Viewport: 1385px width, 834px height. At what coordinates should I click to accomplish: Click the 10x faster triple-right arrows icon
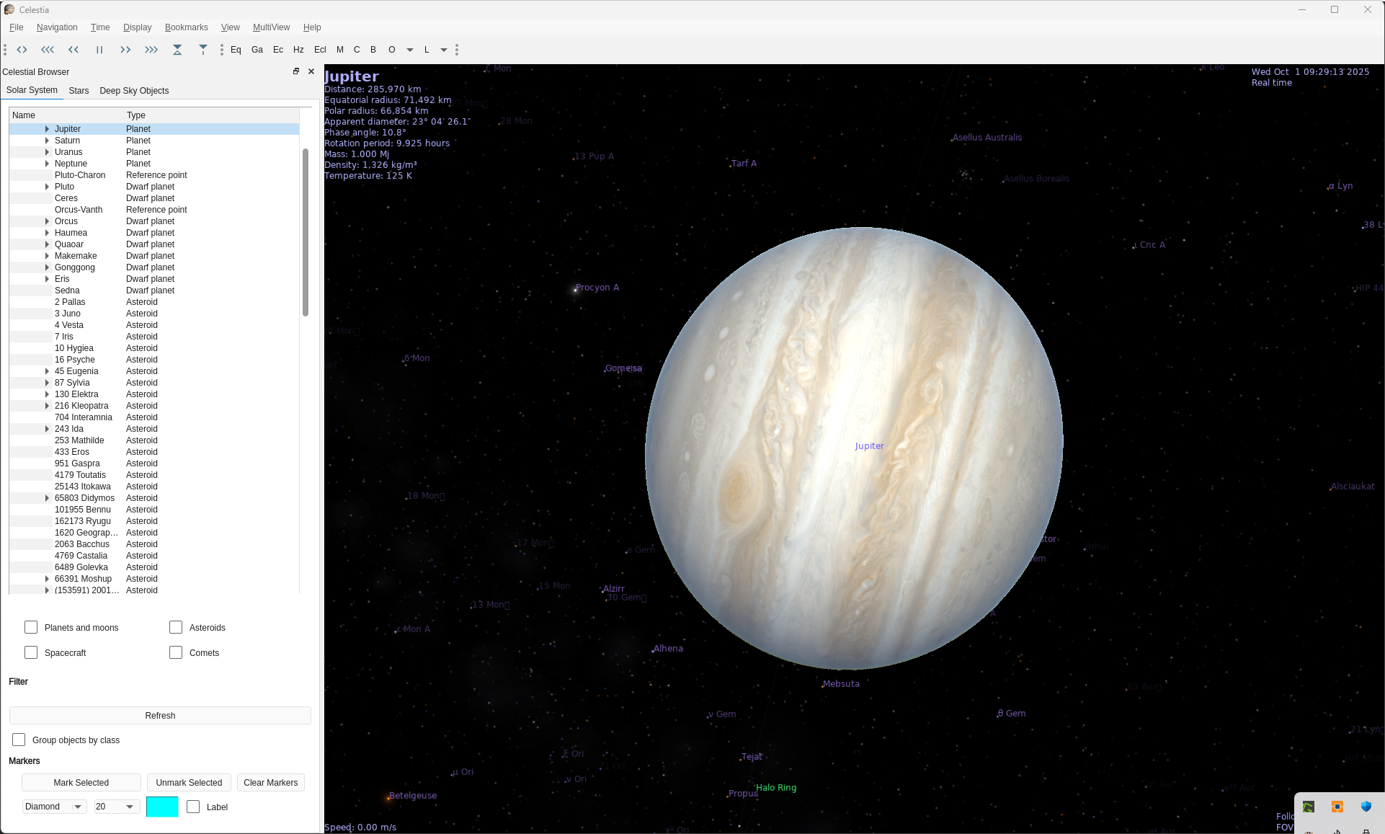pos(151,50)
